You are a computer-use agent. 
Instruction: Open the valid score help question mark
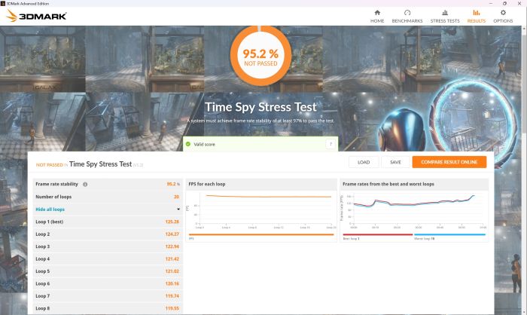[x=330, y=143]
